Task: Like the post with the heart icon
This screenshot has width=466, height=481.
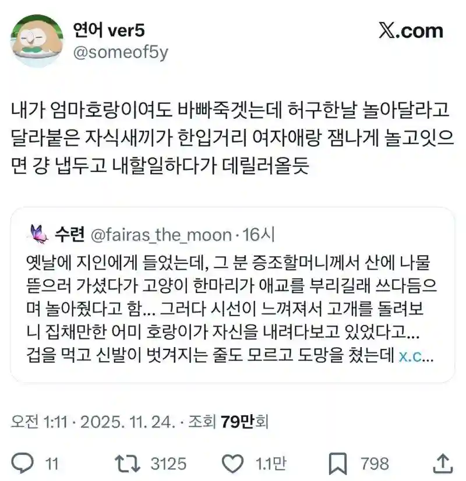Action: pos(232,463)
